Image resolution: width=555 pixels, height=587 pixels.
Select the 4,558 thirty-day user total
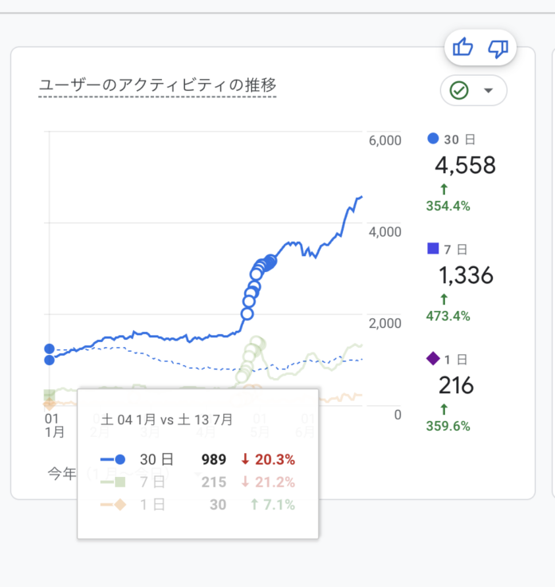465,165
